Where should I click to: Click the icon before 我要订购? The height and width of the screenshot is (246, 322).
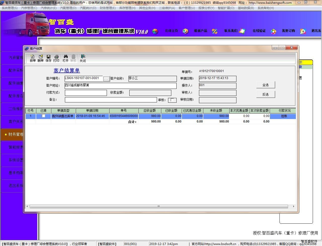coord(273,31)
